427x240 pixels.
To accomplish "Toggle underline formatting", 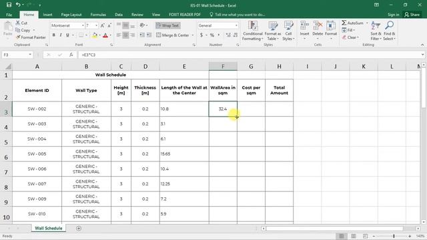I will pyautogui.click(x=67, y=35).
